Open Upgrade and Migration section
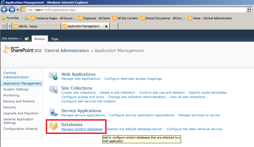This screenshot has height=147, width=254. [x=21, y=113]
